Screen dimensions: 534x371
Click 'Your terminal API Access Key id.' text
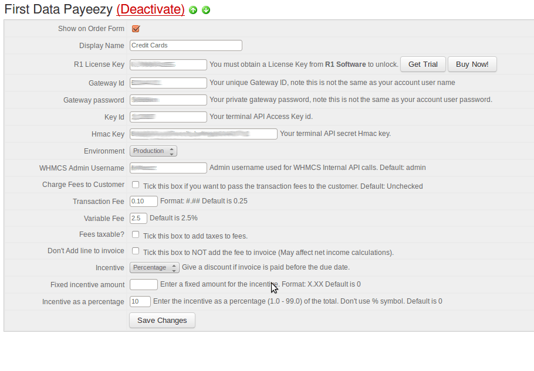[261, 117]
